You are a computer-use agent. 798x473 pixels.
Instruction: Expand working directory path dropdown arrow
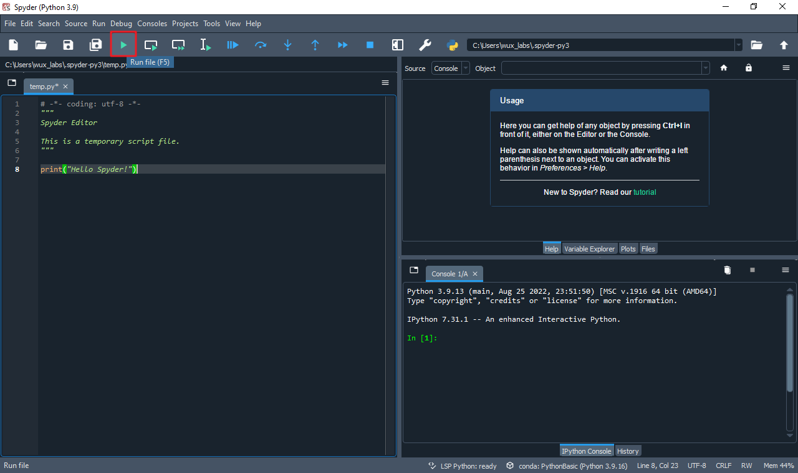coord(739,45)
